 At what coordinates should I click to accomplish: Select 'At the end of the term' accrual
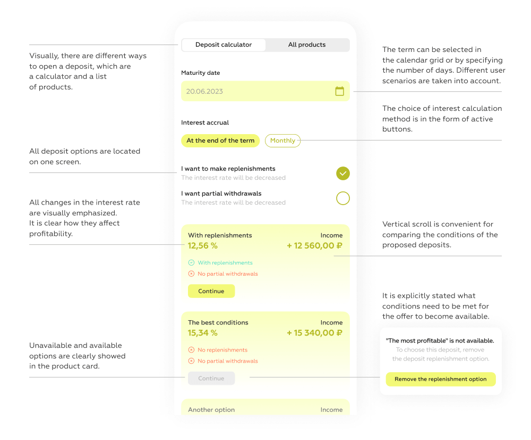click(x=220, y=140)
